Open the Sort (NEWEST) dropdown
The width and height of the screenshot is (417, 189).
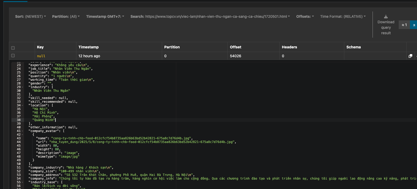point(30,16)
